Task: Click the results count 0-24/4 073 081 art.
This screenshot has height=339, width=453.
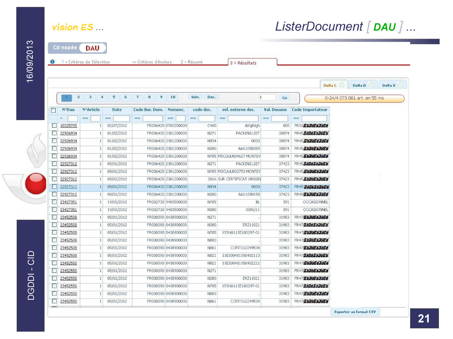Action: pyautogui.click(x=354, y=98)
